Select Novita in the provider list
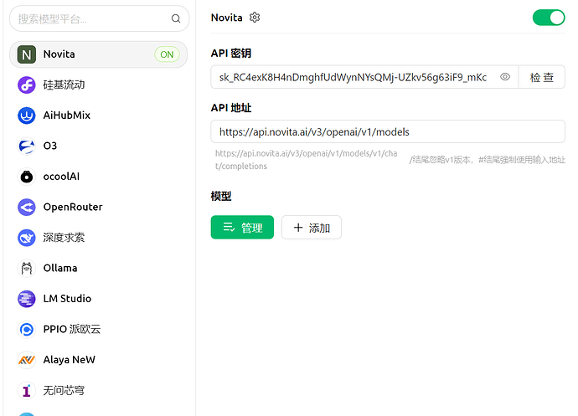 [x=98, y=54]
